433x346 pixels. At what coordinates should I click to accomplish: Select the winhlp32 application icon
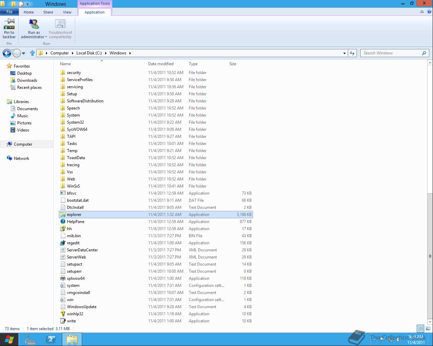[x=63, y=314]
